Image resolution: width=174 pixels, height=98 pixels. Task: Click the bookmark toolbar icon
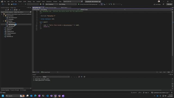pyautogui.click(x=114, y=4)
